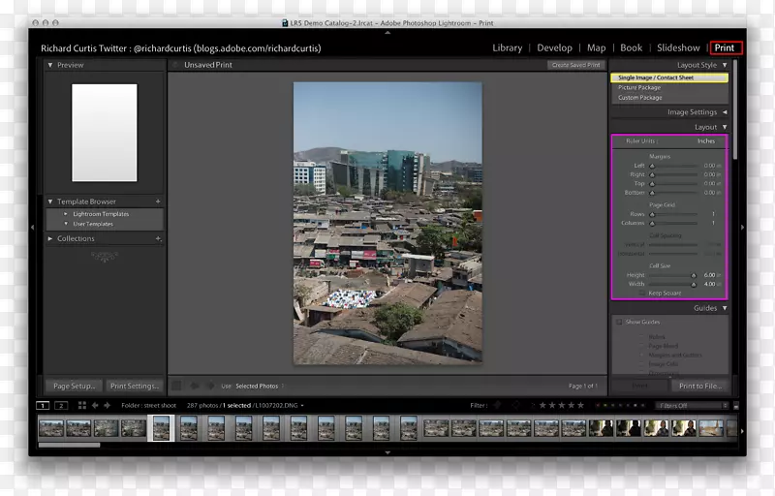The image size is (775, 496).
Task: Switch to the Map module
Action: pyautogui.click(x=596, y=47)
